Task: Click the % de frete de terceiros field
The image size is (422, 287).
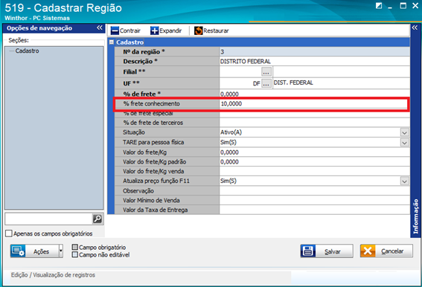Action: tap(314, 123)
